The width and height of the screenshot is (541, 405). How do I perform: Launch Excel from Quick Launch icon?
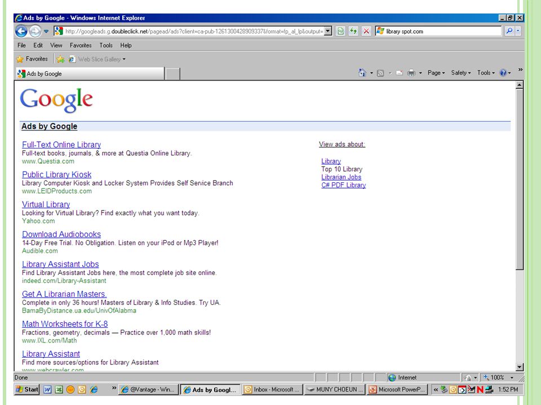(59, 389)
